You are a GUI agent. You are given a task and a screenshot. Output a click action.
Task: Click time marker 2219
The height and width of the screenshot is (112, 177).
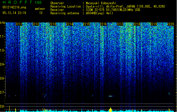[154, 24]
